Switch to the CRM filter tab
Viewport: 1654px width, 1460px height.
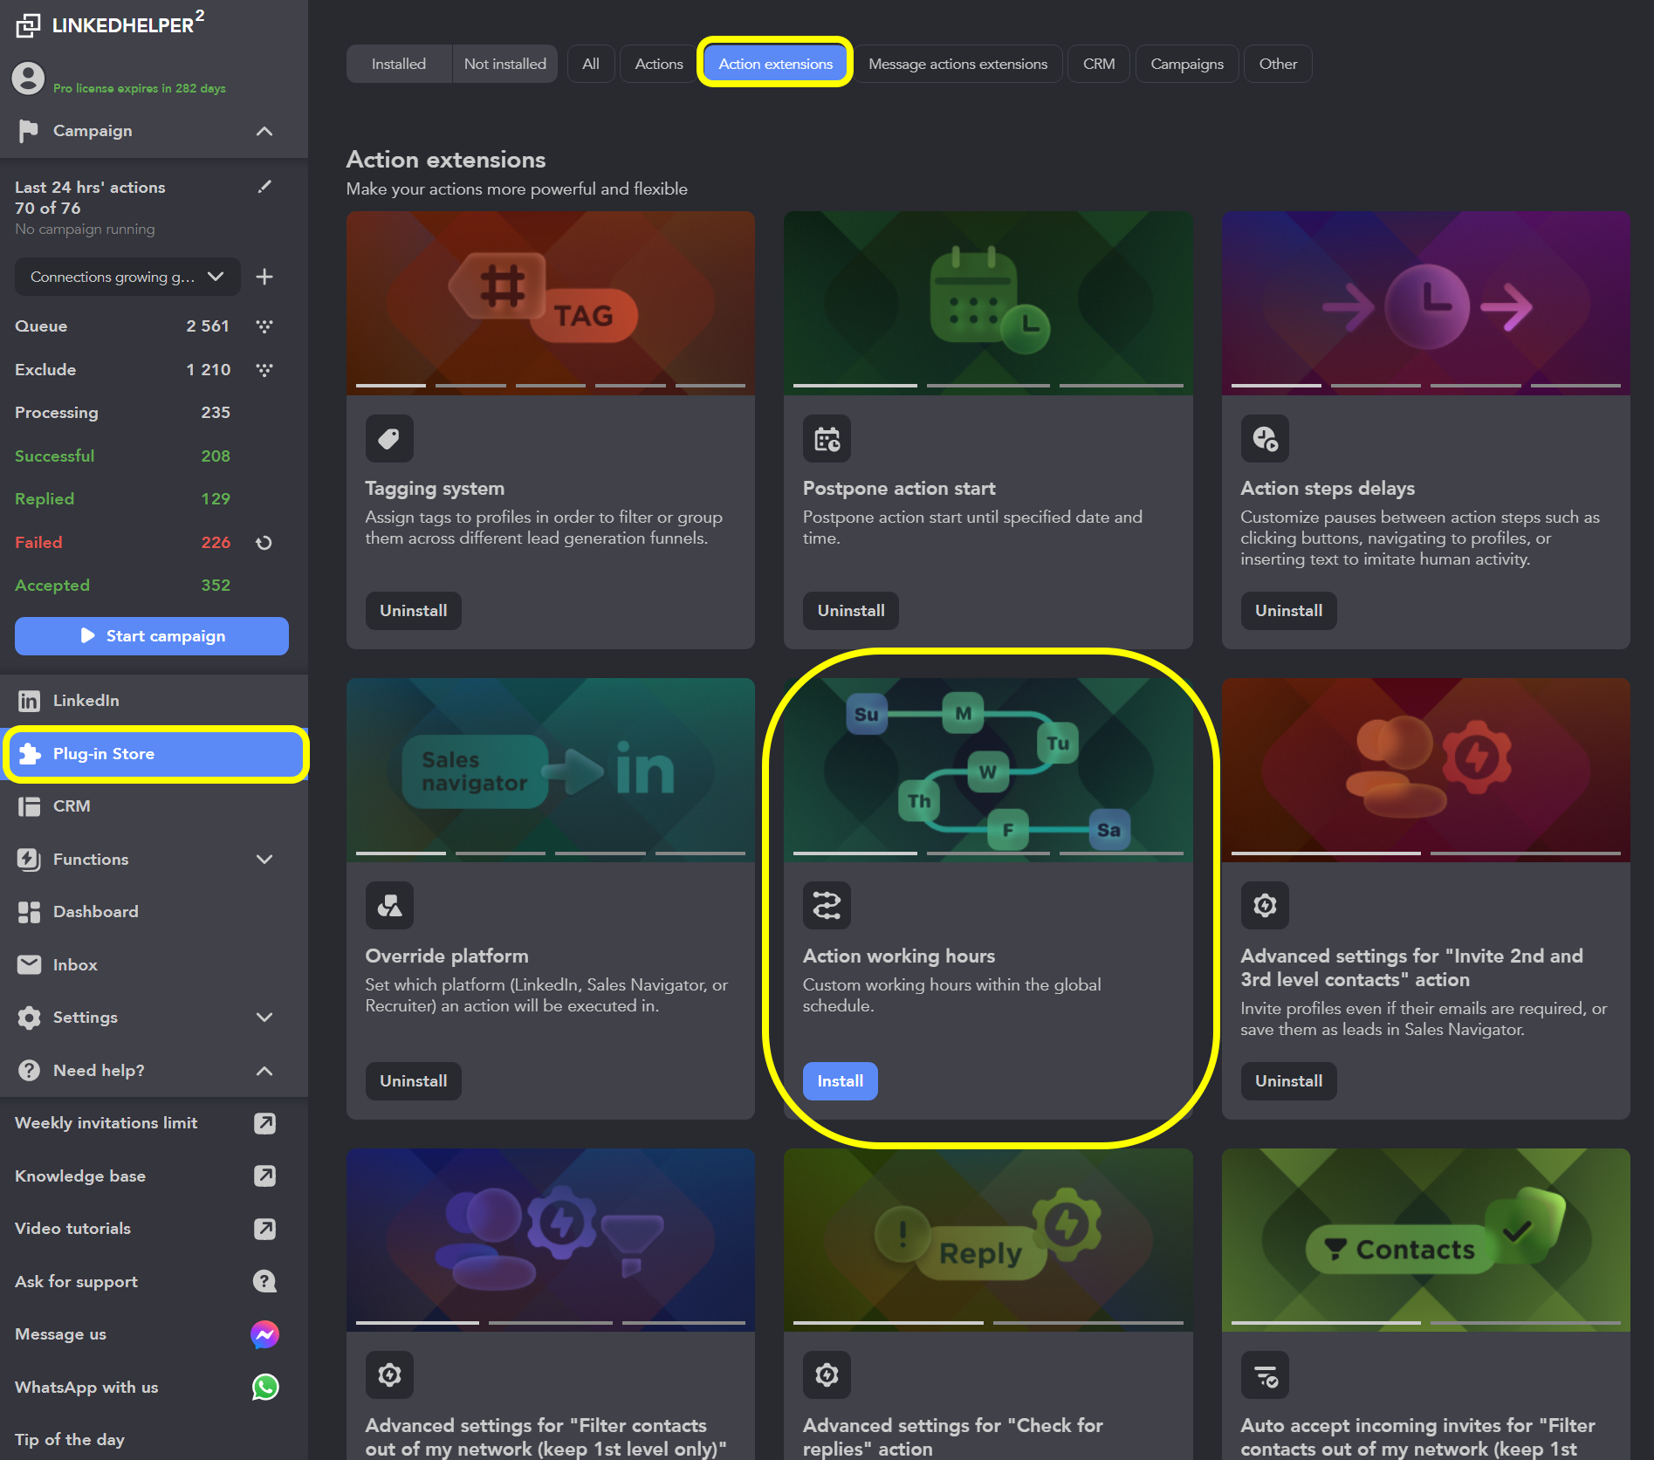pos(1099,64)
